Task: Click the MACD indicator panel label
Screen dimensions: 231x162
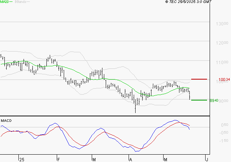Action: [x=6, y=120]
